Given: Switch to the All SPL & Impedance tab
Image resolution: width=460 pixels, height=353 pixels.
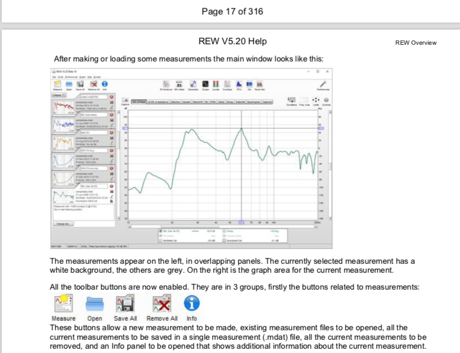Looking at the screenshot, I should click(x=158, y=102).
